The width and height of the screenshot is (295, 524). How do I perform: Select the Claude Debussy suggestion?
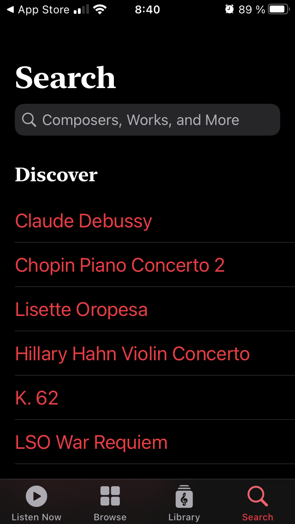click(x=83, y=221)
